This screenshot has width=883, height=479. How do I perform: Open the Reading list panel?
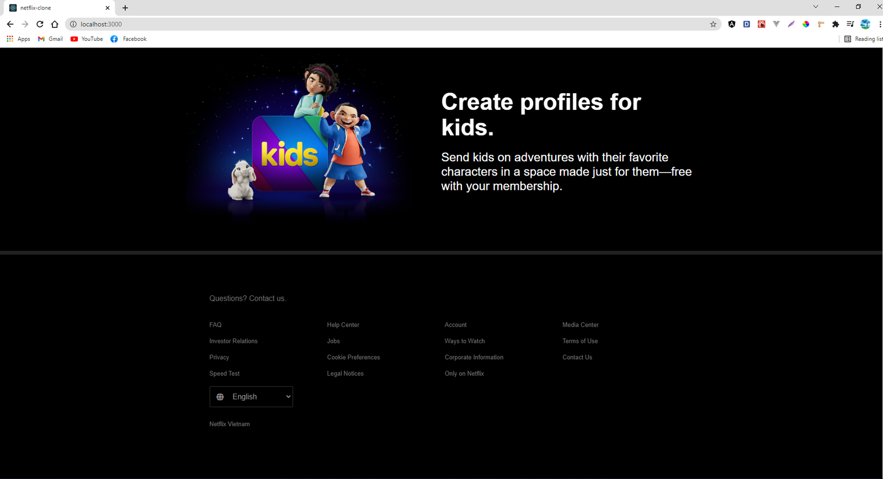(x=863, y=39)
